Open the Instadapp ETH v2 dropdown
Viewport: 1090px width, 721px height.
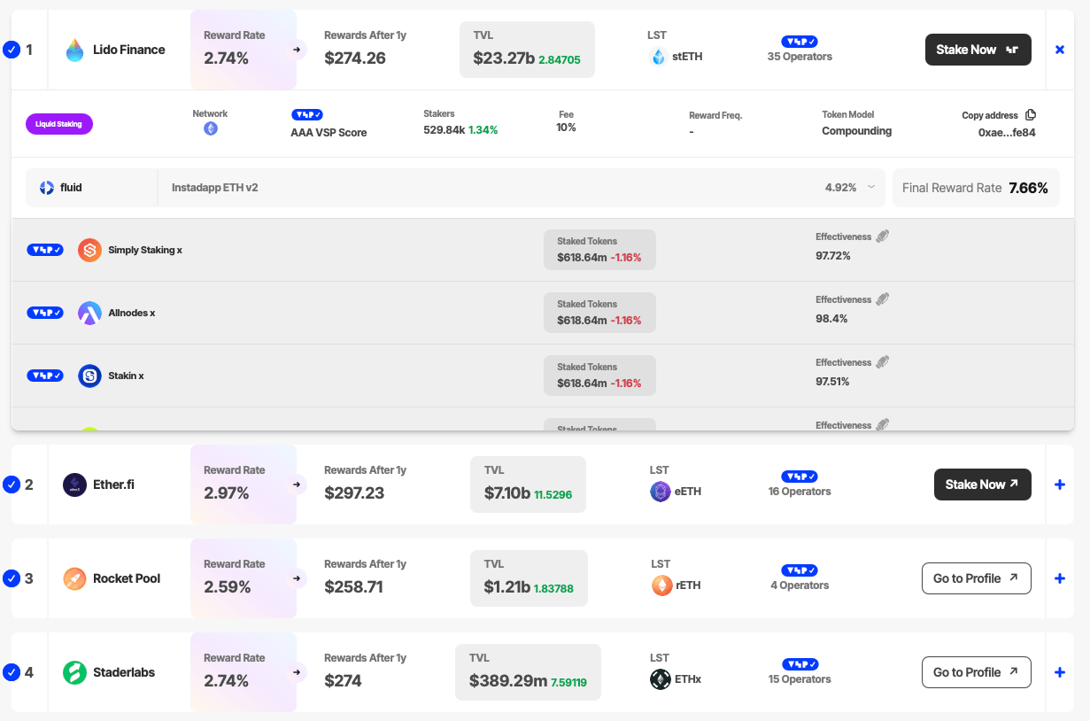pos(871,188)
